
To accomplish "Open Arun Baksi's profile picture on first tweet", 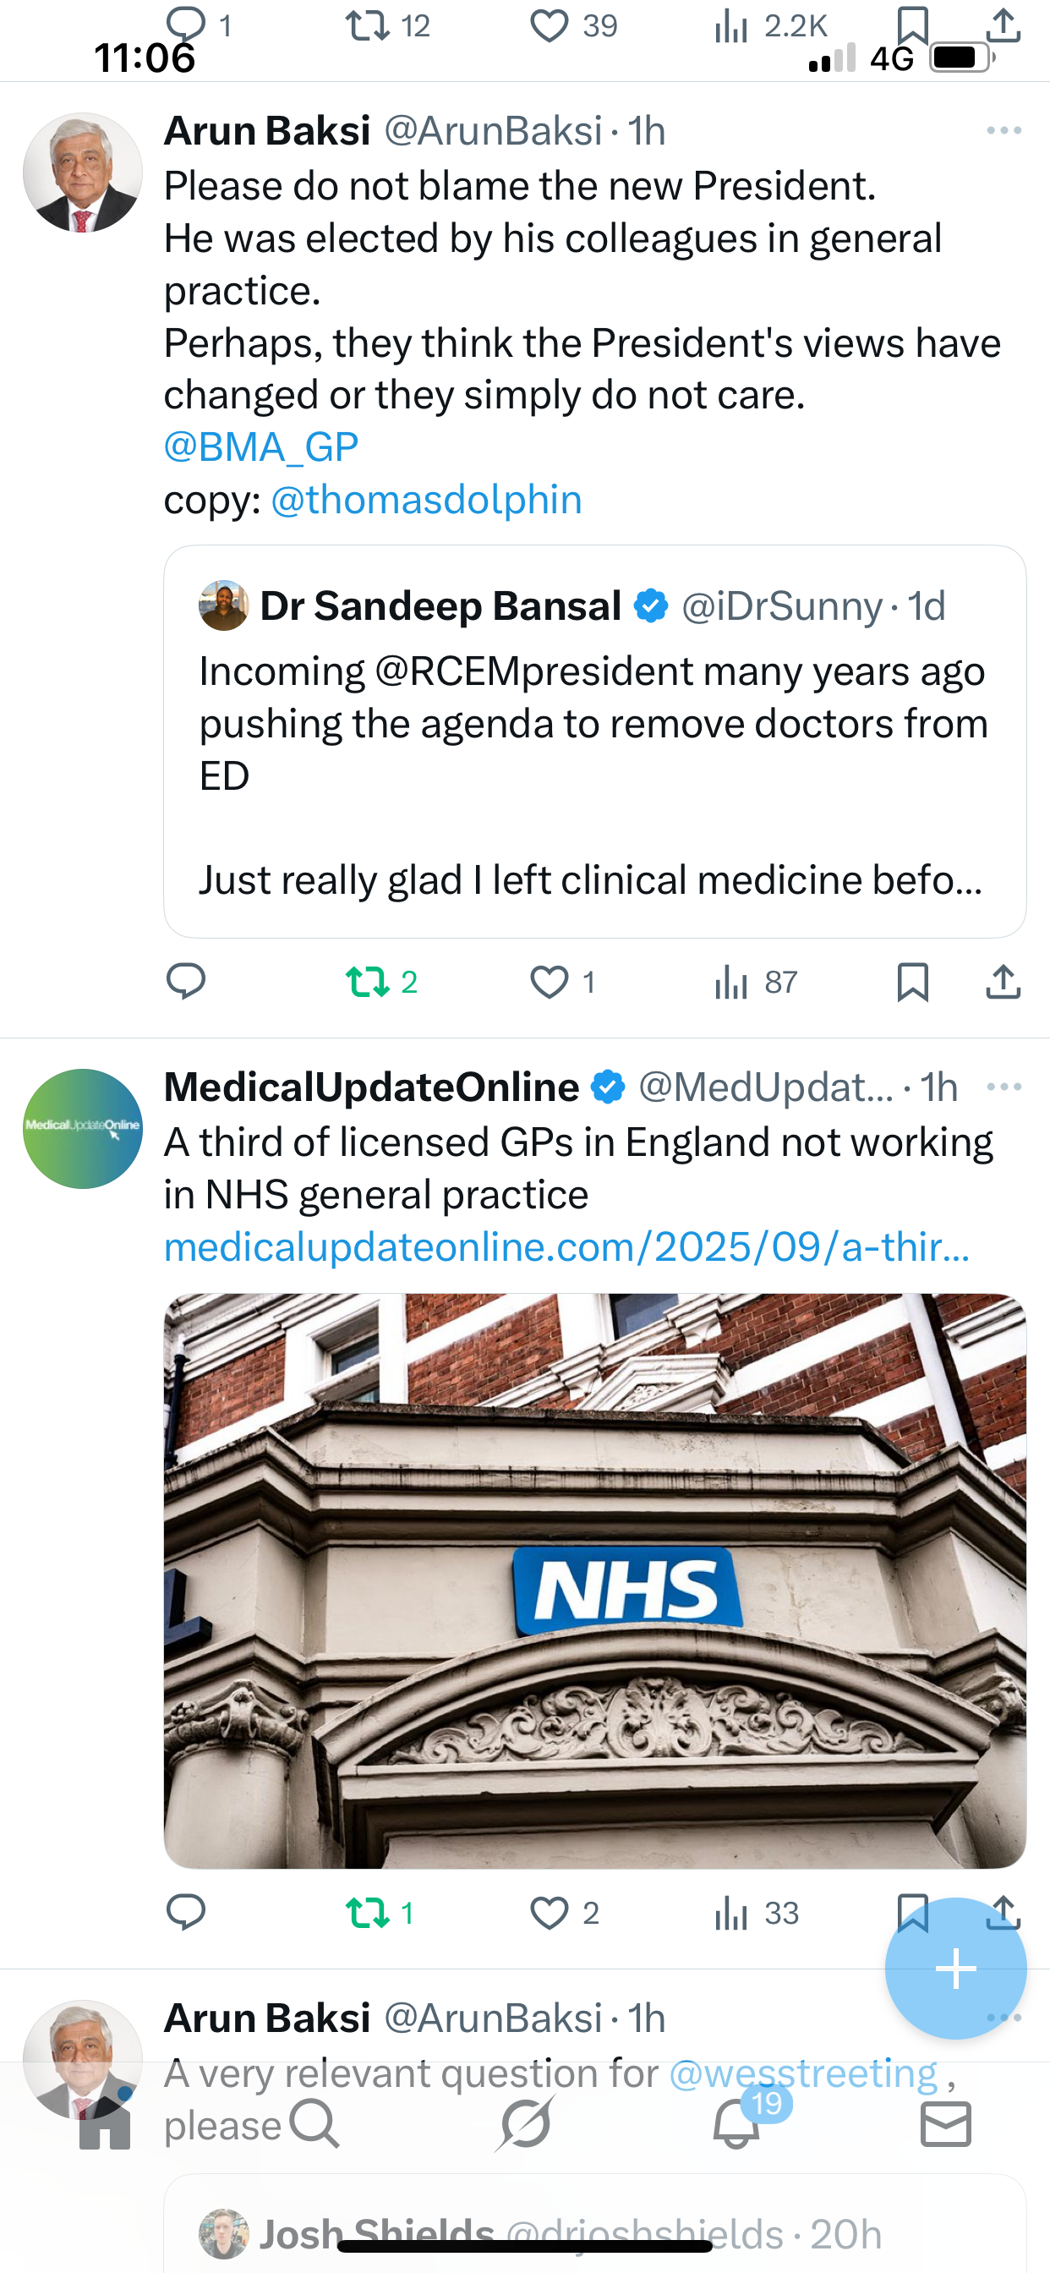I will [83, 172].
